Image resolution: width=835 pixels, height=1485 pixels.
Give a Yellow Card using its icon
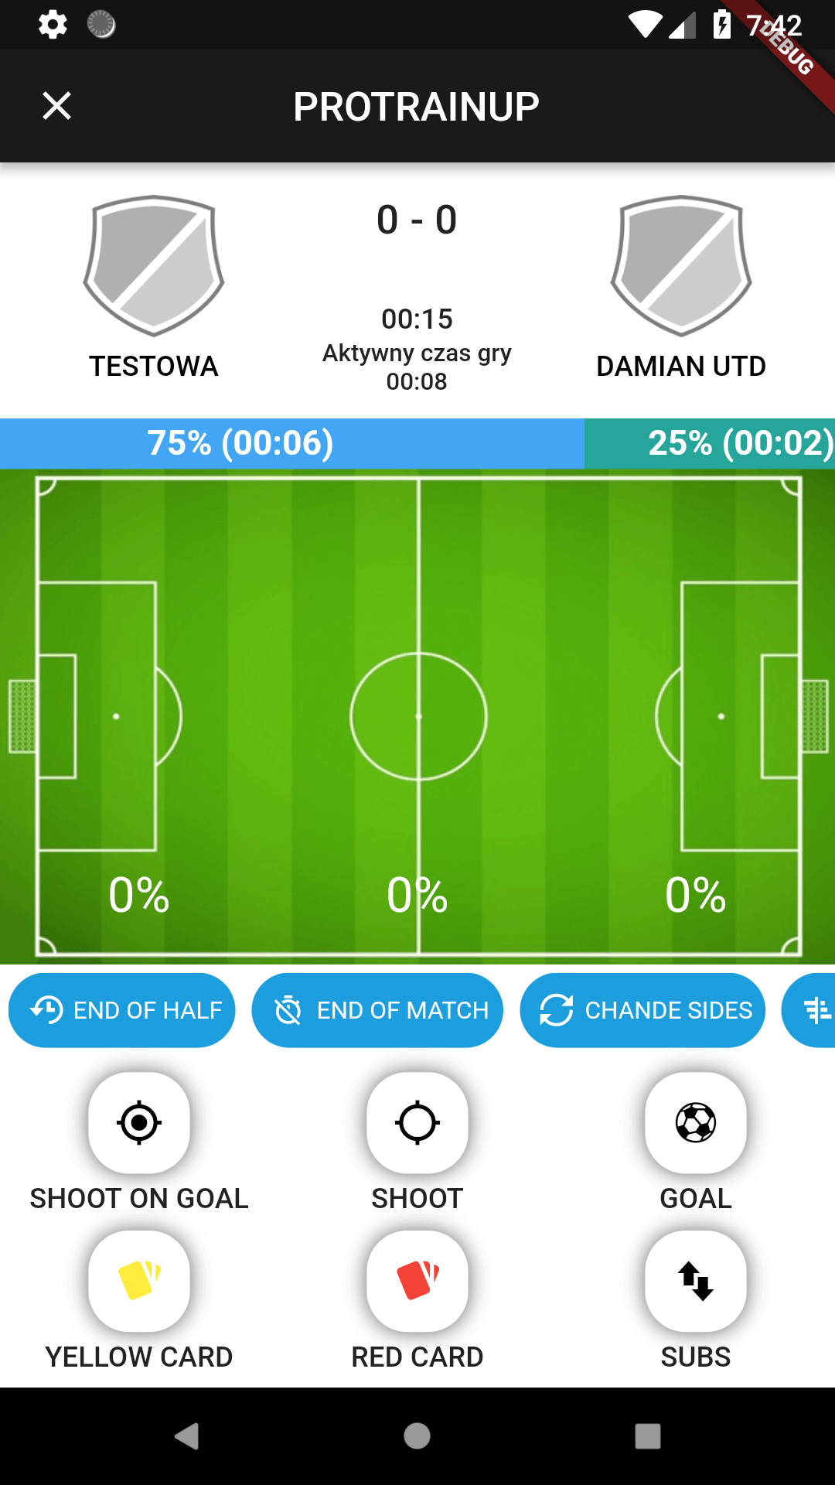pyautogui.click(x=138, y=1282)
